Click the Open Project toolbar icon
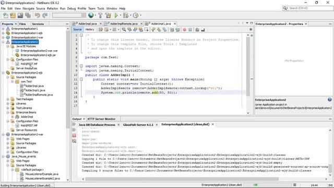This screenshot has width=334, height=188. pyautogui.click(x=20, y=15)
